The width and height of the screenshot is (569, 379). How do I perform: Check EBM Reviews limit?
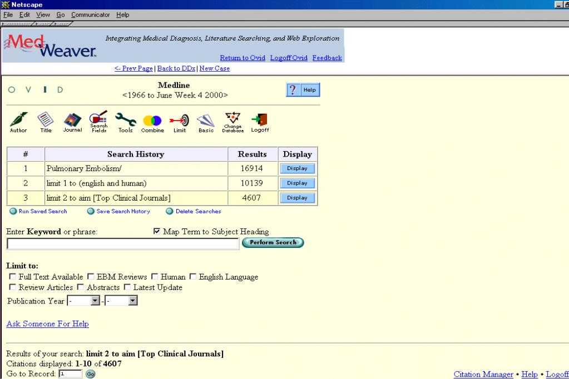[x=91, y=276]
